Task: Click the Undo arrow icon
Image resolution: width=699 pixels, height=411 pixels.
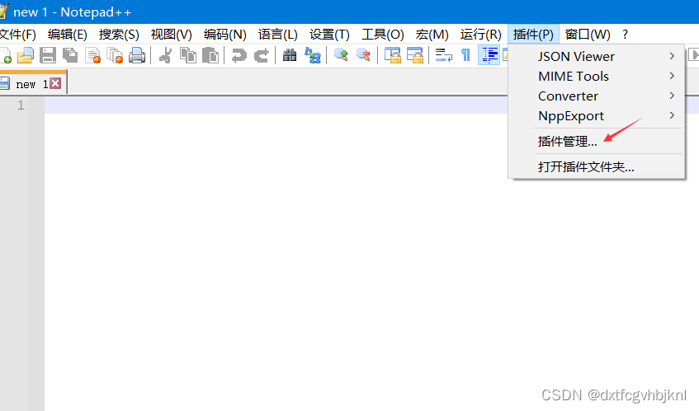Action: (239, 56)
